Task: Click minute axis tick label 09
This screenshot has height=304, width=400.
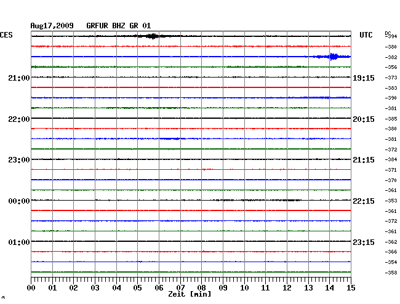Action: point(223,288)
